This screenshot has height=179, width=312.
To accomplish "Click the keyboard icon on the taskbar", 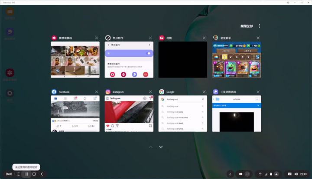I will pyautogui.click(x=290, y=174).
